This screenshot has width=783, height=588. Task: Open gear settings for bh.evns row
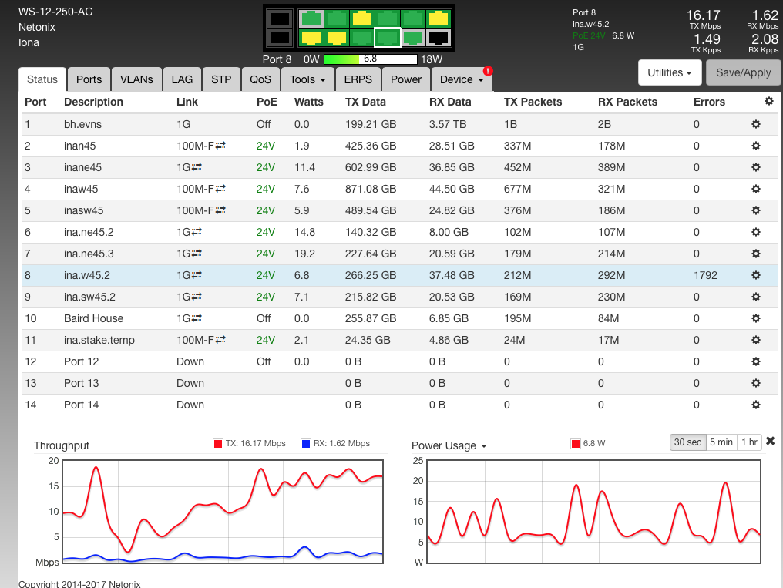pyautogui.click(x=756, y=124)
